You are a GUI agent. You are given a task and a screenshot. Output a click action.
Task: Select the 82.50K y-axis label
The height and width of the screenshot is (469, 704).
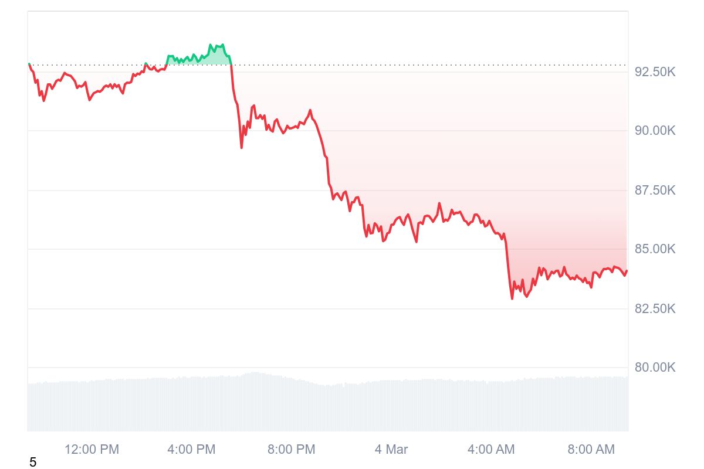click(x=655, y=308)
